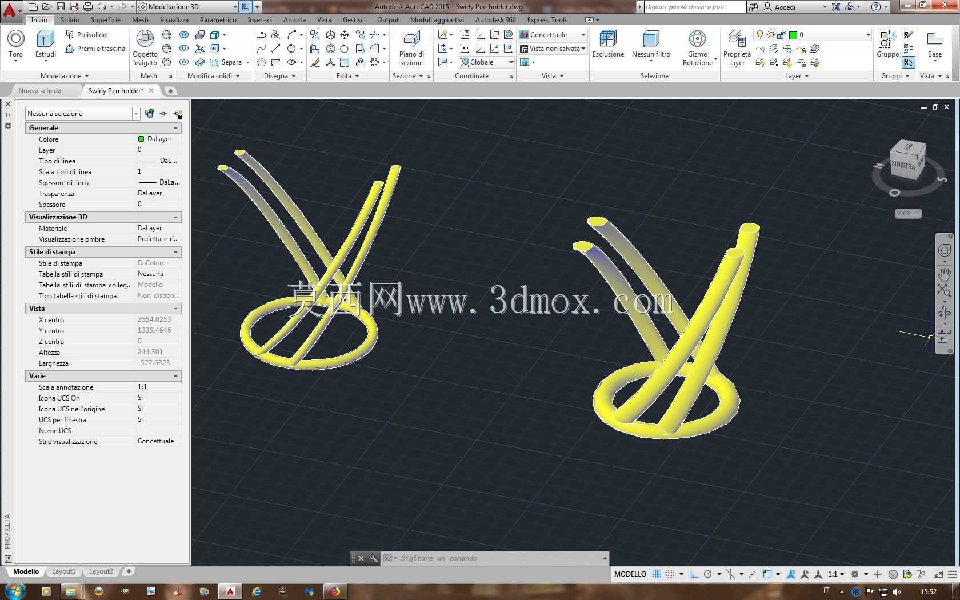Toggle isometric drafting in status bar
This screenshot has width=960, height=600.
point(730,574)
